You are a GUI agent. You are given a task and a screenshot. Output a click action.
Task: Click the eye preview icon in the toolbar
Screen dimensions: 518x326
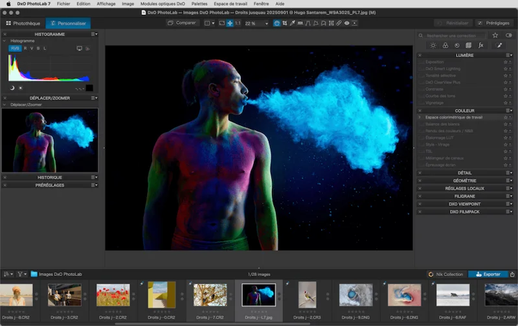347,23
